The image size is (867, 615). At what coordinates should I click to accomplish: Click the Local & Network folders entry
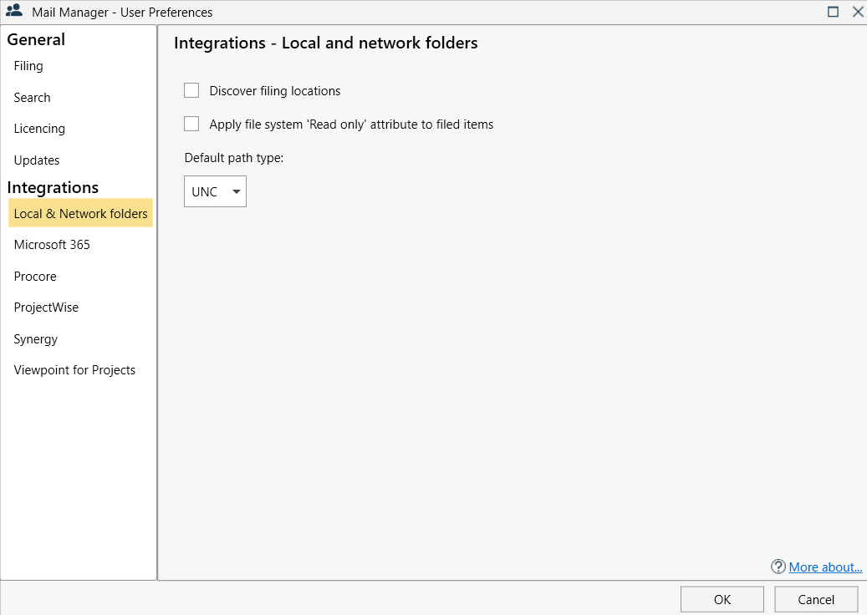(x=79, y=213)
